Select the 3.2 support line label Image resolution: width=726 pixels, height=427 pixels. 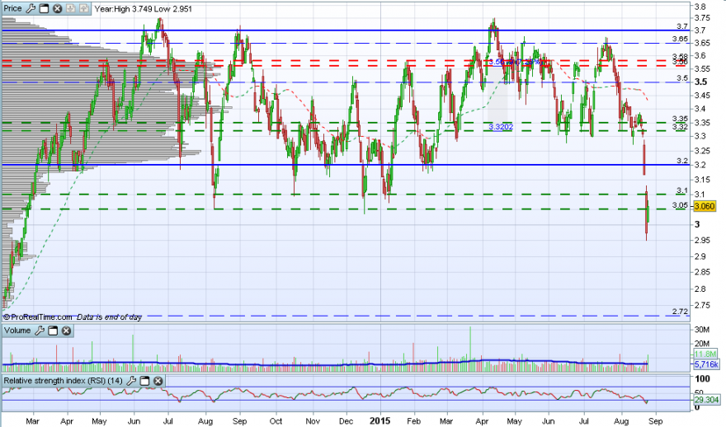point(682,161)
